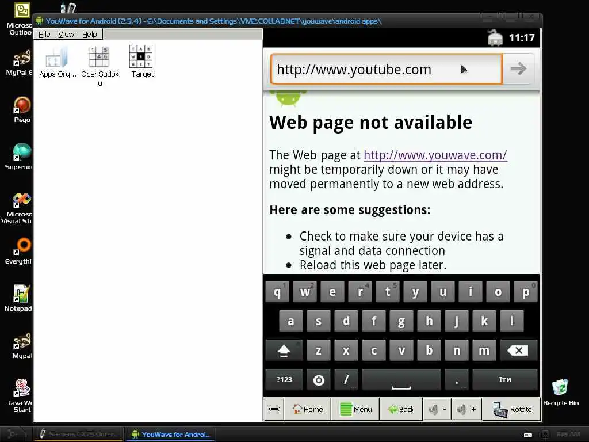Click the Back button in YouWave toolbar
Image resolution: width=589 pixels, height=442 pixels.
(x=401, y=409)
